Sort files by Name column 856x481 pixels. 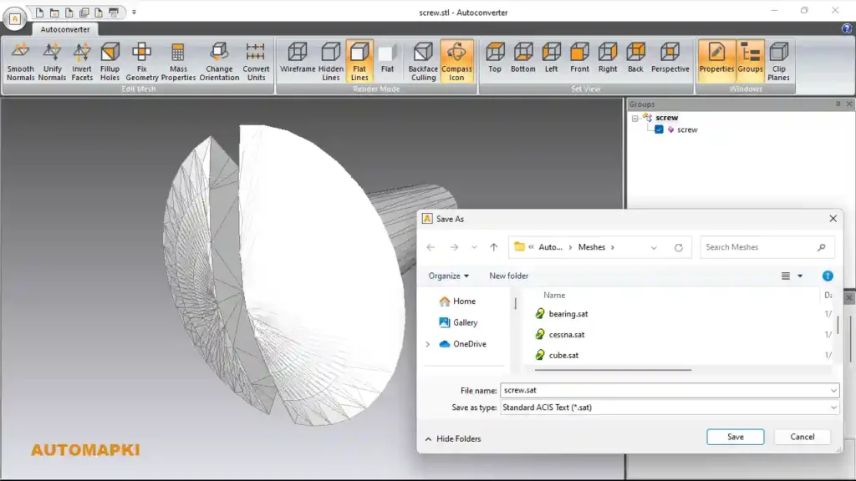pos(554,295)
